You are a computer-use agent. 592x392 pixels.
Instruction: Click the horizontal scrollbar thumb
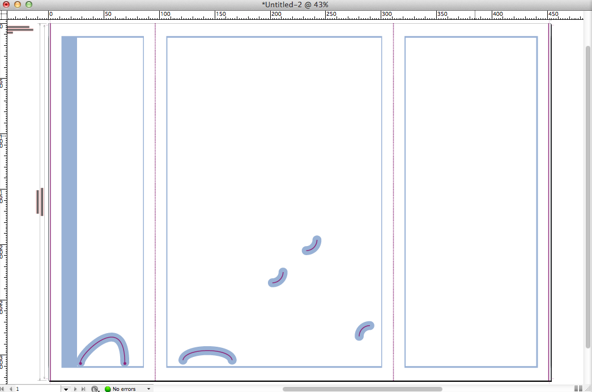(x=362, y=389)
